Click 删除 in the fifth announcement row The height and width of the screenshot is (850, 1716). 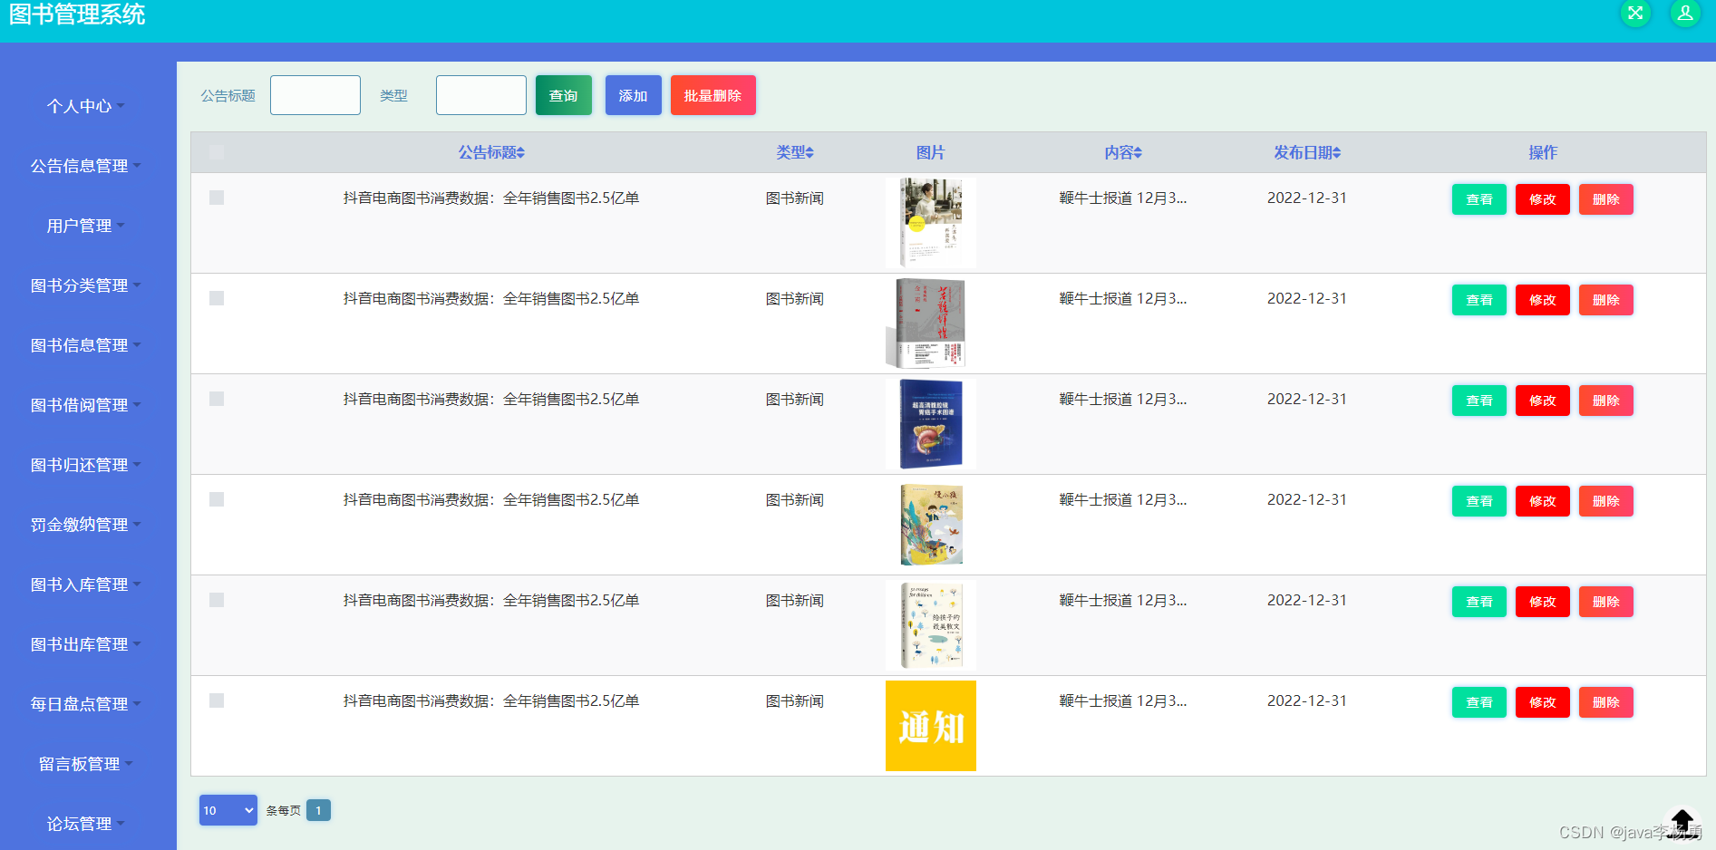[1606, 602]
